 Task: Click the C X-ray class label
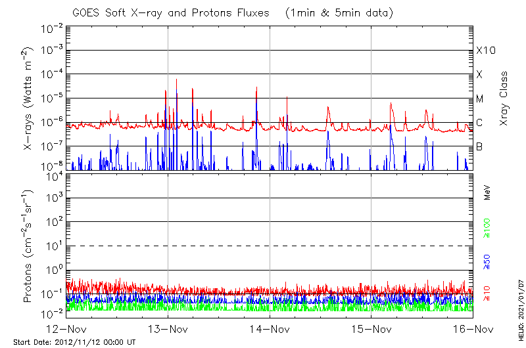(x=480, y=123)
